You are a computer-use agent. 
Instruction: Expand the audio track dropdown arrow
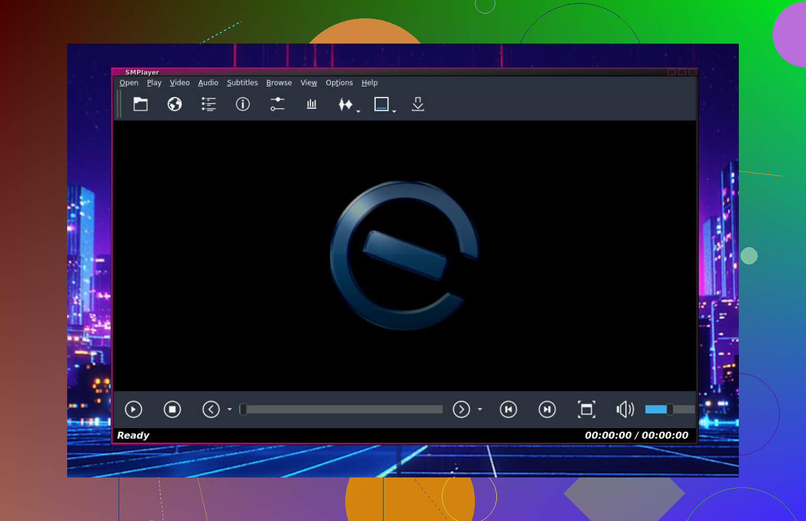pyautogui.click(x=358, y=112)
